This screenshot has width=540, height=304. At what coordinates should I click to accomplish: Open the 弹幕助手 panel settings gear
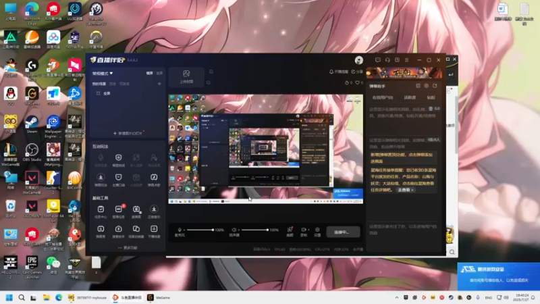(x=427, y=86)
